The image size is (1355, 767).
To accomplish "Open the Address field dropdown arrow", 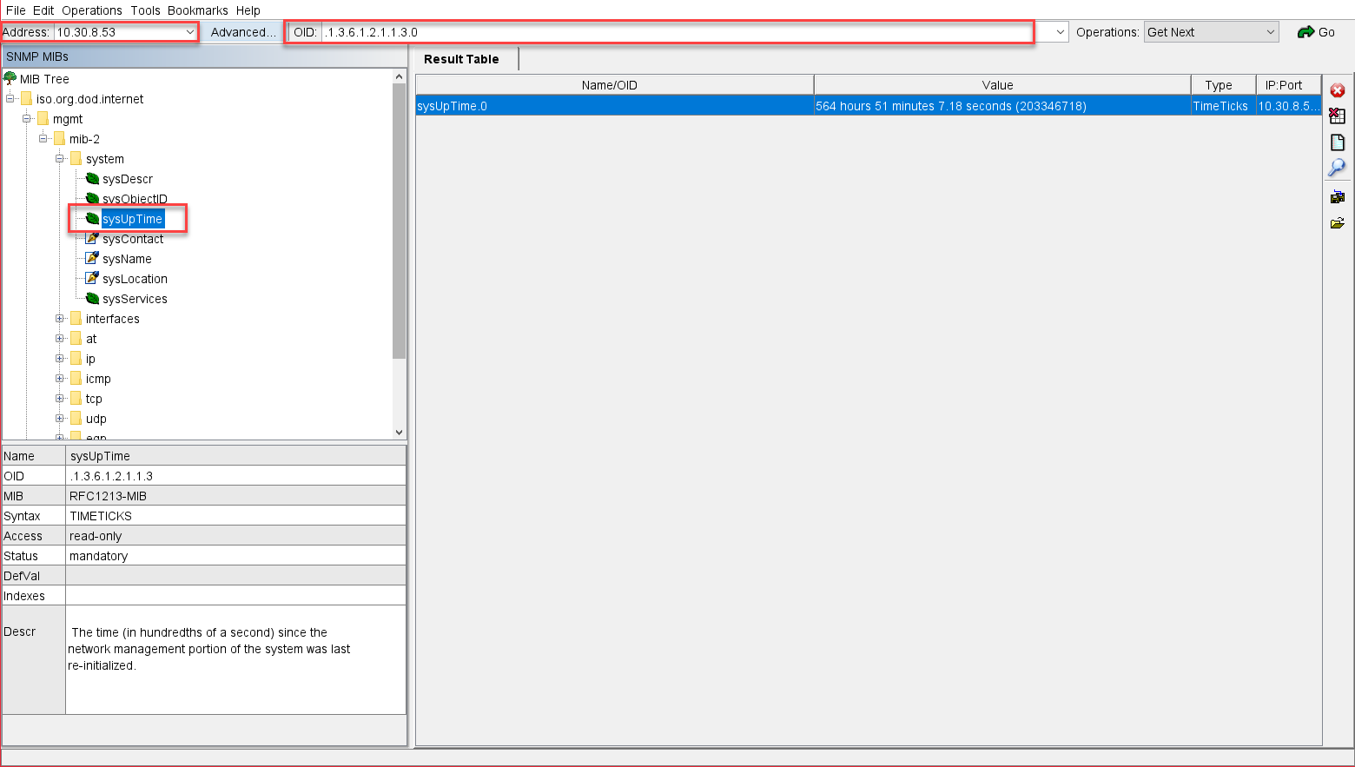I will (190, 31).
